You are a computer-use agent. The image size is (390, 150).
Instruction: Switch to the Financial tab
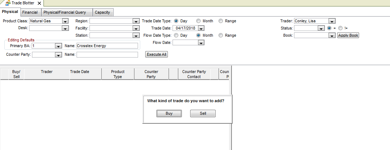pyautogui.click(x=30, y=12)
